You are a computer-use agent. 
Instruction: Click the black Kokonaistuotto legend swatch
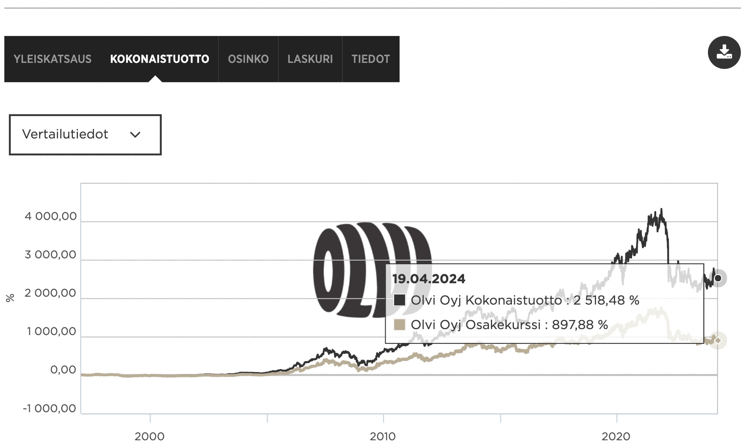point(400,300)
